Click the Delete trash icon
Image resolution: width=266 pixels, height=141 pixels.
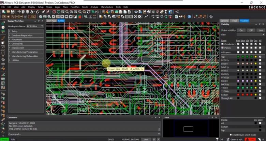[x=27, y=12]
